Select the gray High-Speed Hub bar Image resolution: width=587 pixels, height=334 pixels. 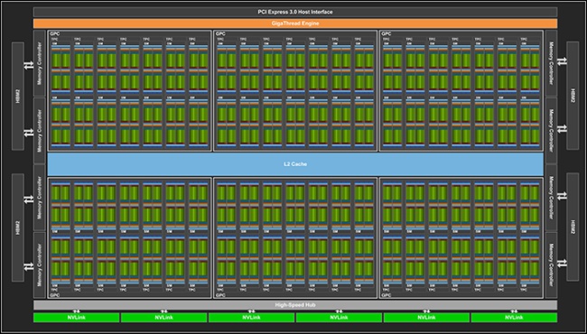(x=295, y=305)
